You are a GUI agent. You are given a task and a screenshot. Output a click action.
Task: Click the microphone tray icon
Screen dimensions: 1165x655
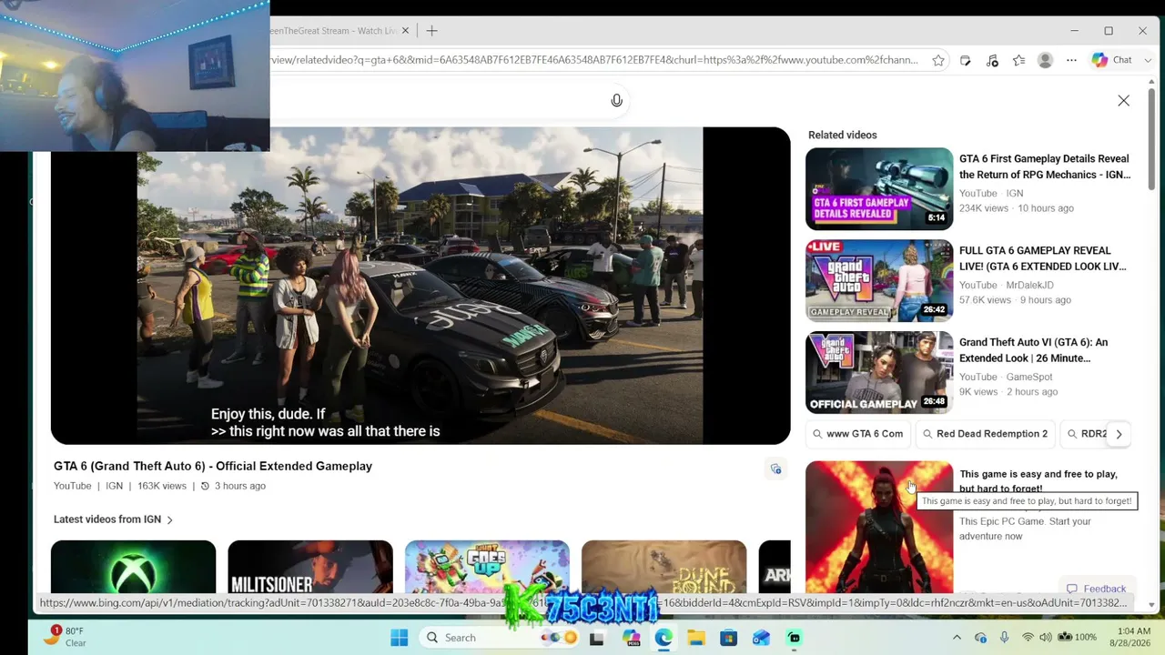pos(1004,638)
